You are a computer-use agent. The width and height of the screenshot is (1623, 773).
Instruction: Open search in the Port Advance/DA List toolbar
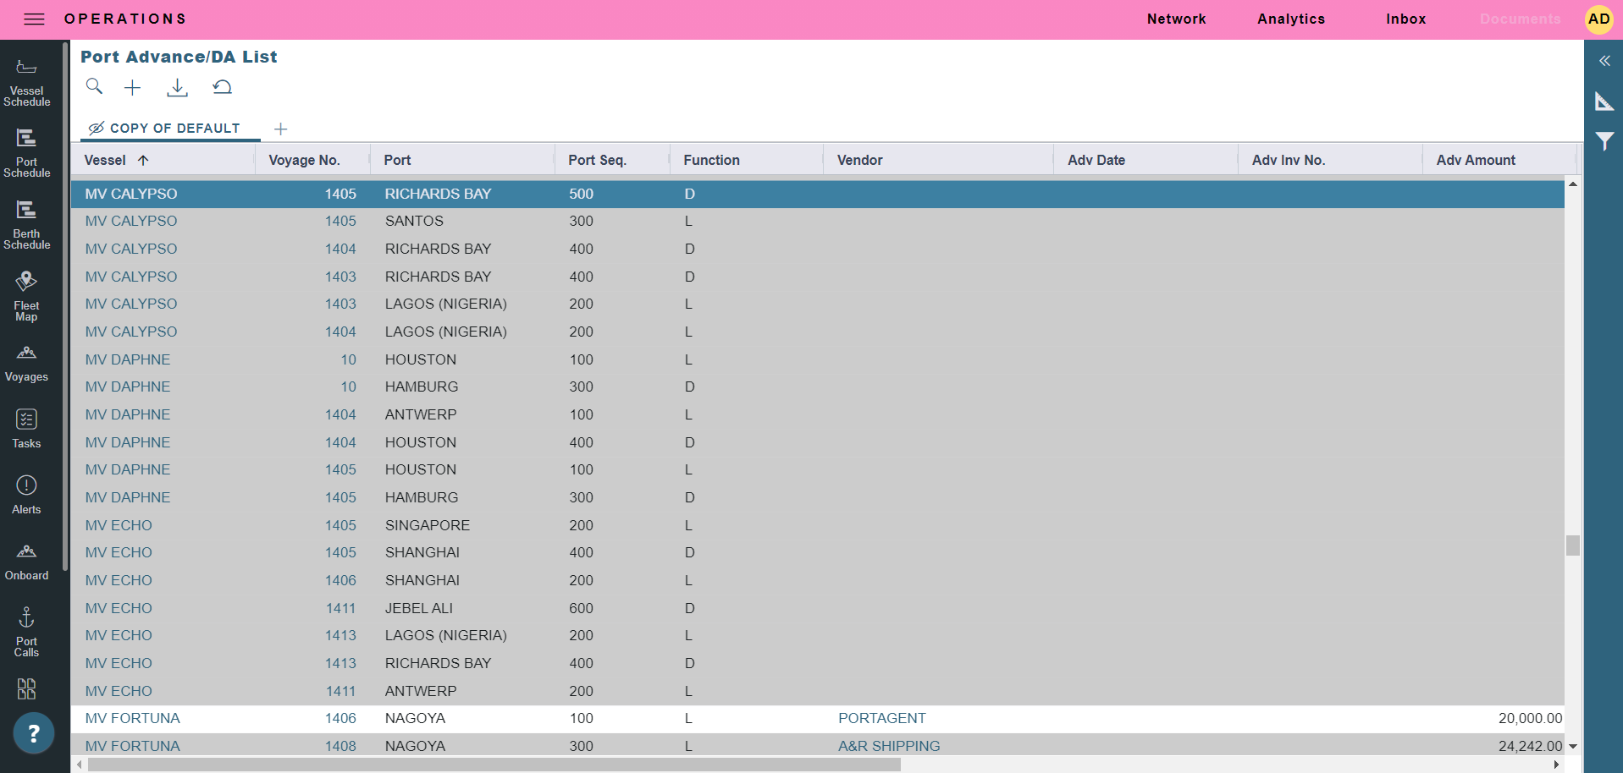pyautogui.click(x=94, y=87)
